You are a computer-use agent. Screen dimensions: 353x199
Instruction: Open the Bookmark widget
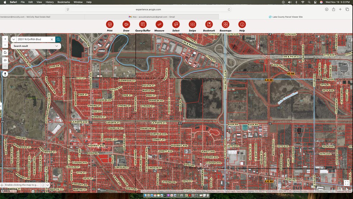point(209,24)
